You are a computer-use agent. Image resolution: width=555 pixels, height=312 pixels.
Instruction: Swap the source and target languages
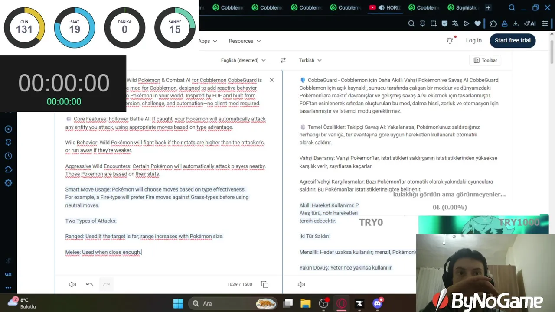[283, 60]
